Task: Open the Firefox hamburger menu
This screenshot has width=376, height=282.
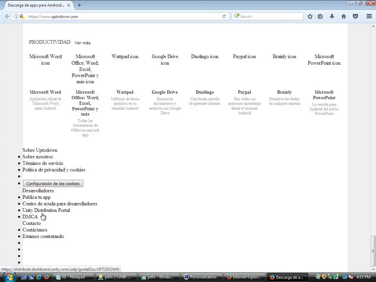Action: (369, 16)
